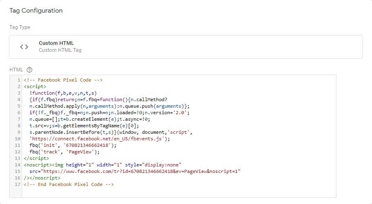Screen dimensions: 372x204
Task: Click line number 1 in the gutter
Action: (x=19, y=80)
